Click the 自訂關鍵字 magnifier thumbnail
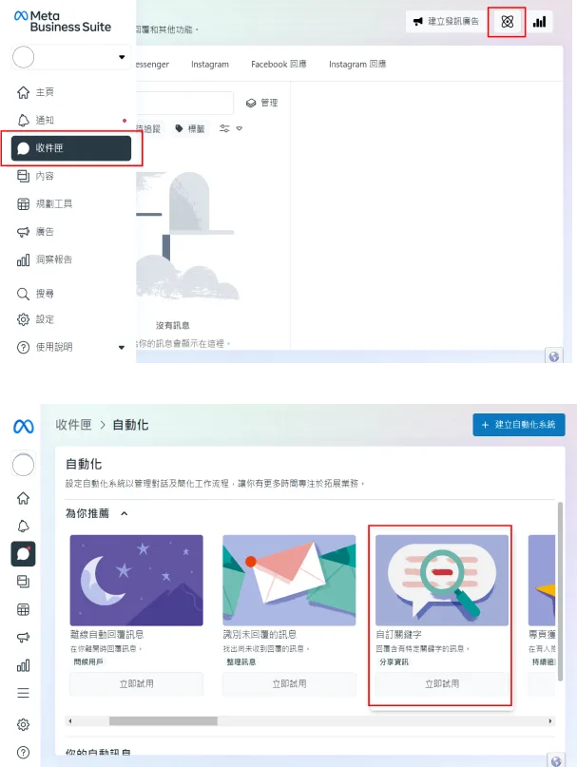 (x=442, y=580)
